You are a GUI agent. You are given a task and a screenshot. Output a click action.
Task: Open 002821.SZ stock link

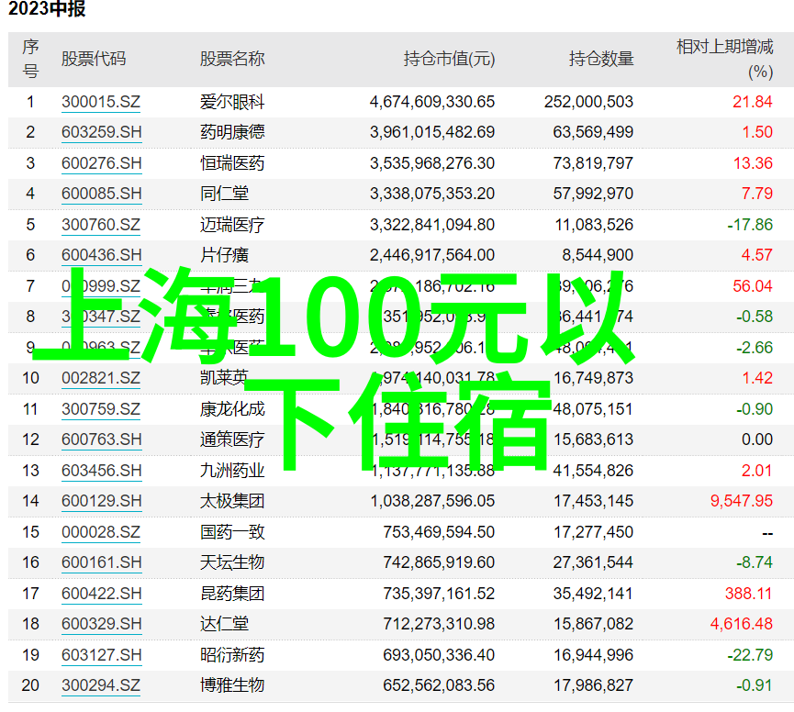tap(101, 378)
